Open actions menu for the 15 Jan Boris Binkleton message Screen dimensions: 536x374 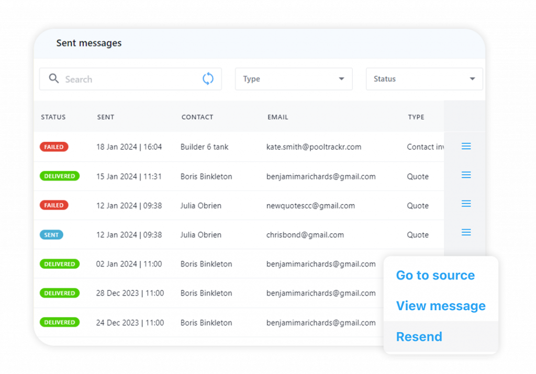[x=466, y=176]
